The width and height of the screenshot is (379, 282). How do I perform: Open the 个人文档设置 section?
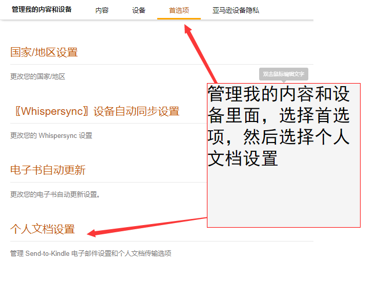[x=43, y=229]
